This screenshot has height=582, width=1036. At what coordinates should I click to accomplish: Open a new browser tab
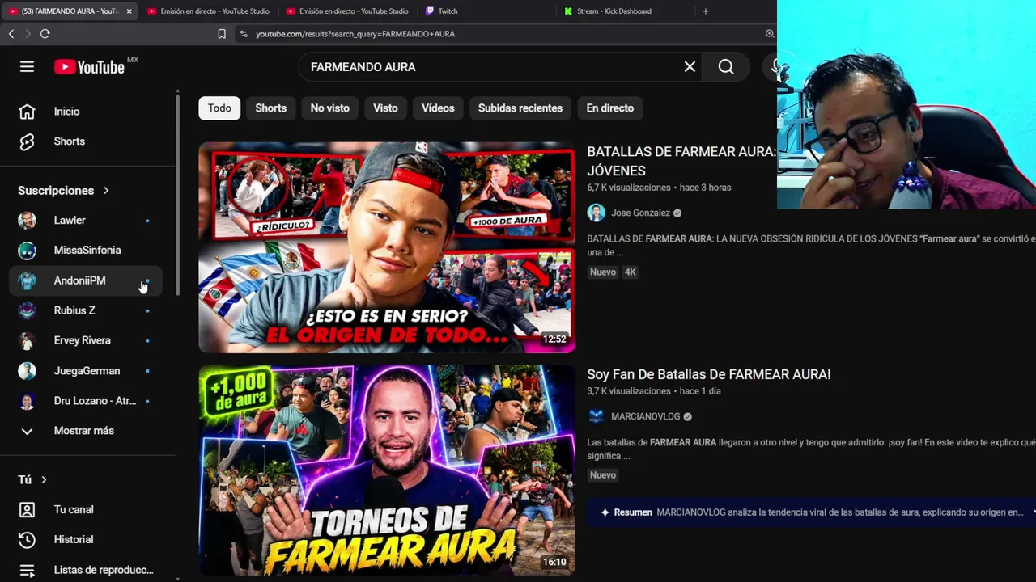pyautogui.click(x=706, y=11)
